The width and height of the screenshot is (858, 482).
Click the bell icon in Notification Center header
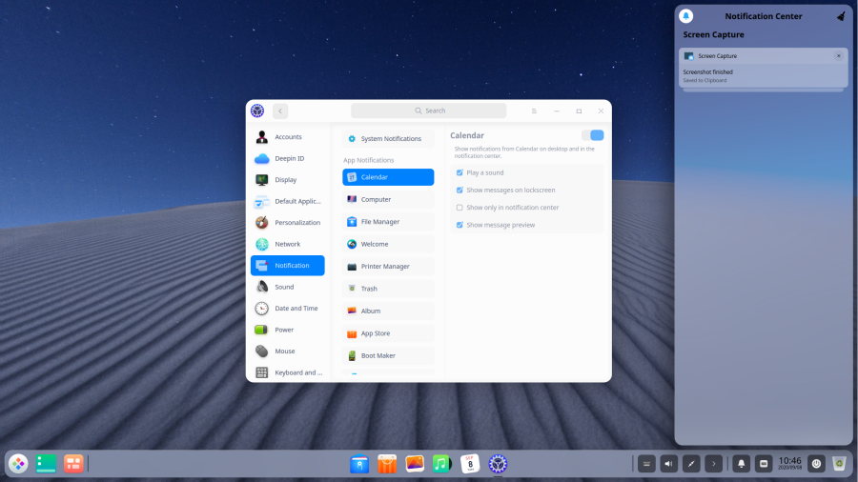point(685,16)
